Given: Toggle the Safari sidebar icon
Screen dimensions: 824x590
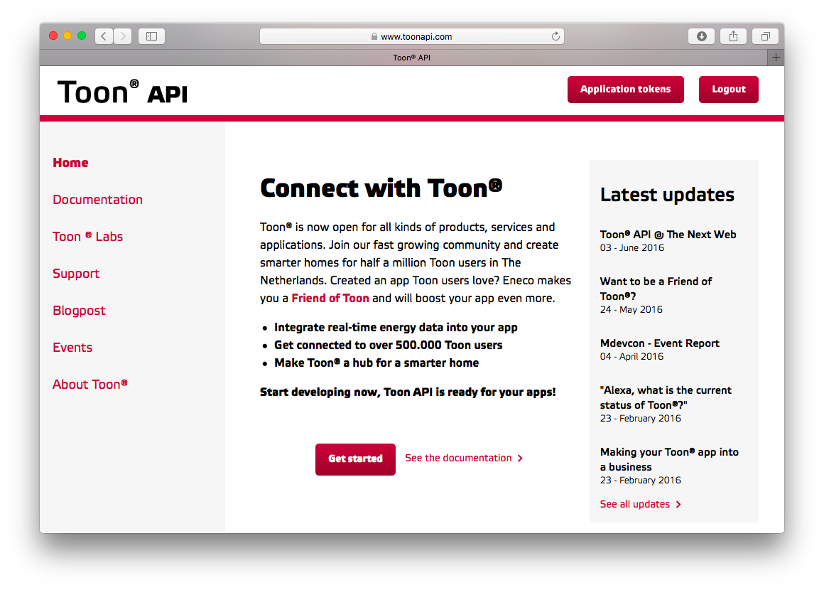Looking at the screenshot, I should pyautogui.click(x=151, y=36).
